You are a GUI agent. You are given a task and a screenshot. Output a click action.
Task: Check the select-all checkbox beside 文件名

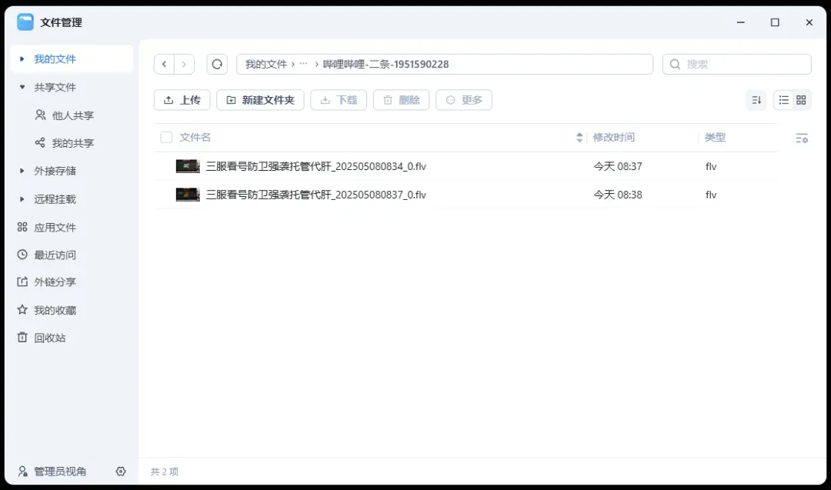pyautogui.click(x=166, y=137)
